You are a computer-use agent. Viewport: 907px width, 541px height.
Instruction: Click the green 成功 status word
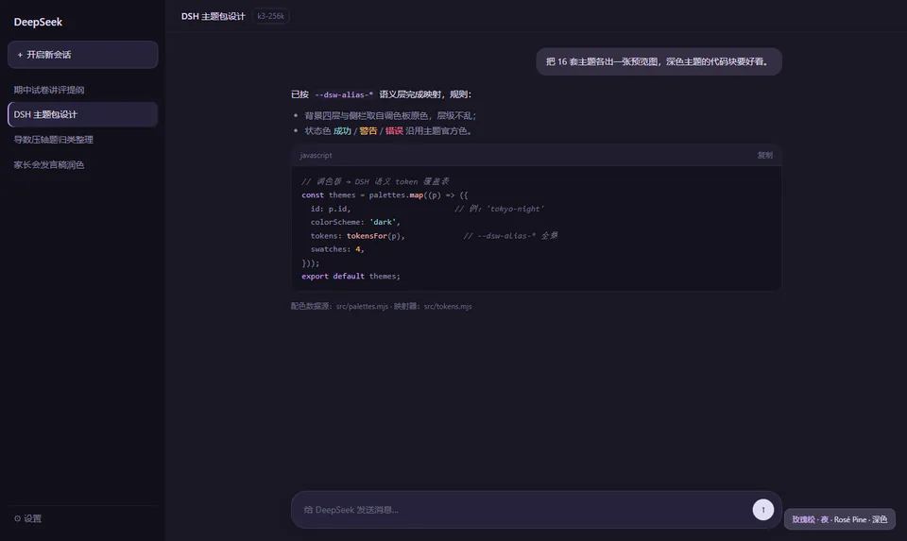point(342,130)
